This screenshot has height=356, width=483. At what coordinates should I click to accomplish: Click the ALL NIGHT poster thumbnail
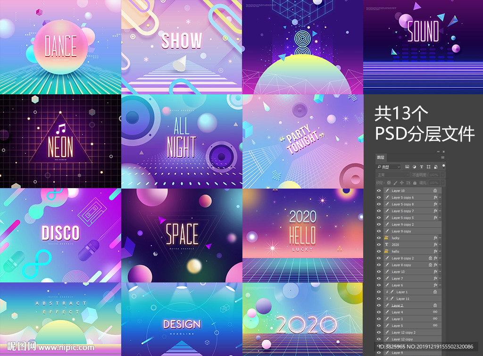click(x=182, y=141)
